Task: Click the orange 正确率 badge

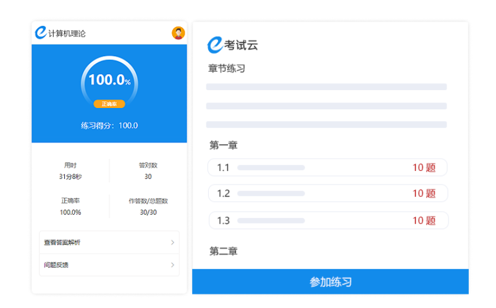Action: 109,104
